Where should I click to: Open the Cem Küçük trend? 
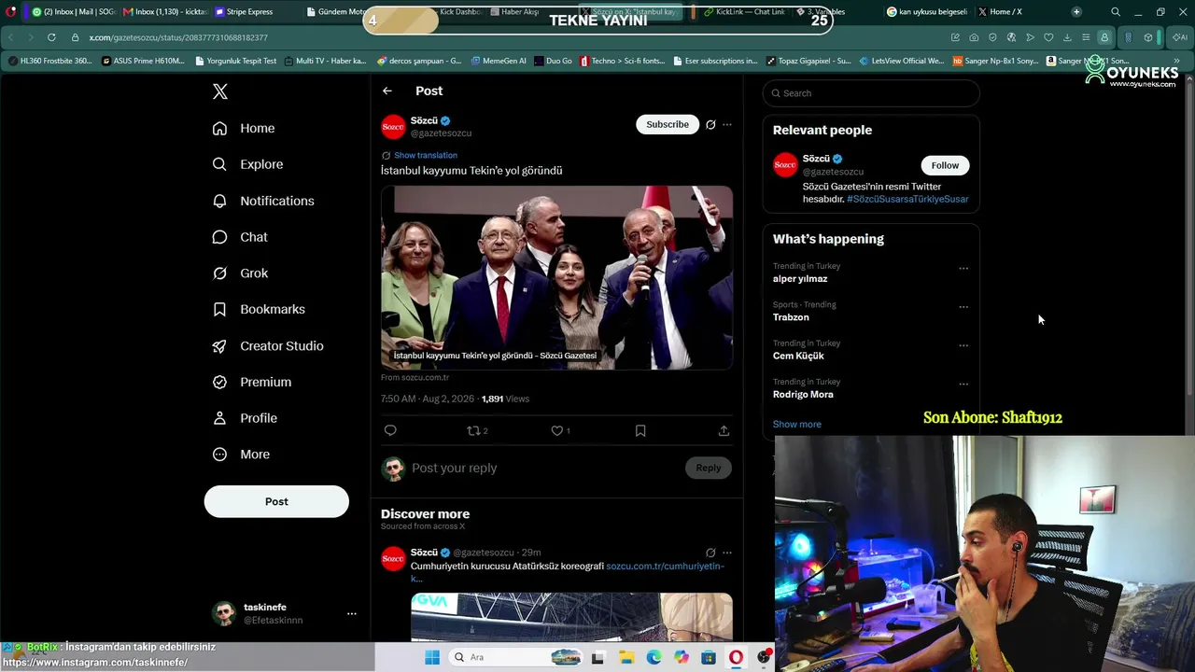798,356
